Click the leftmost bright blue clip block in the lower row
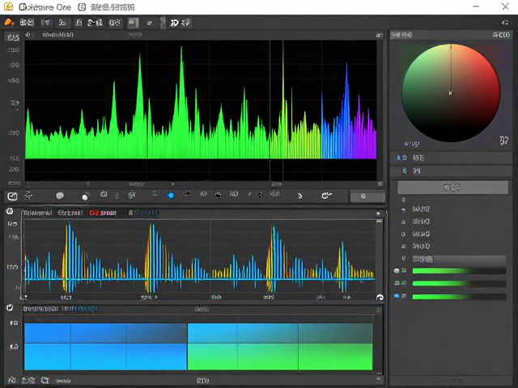Image resolution: width=518 pixels, height=388 pixels. pos(47,356)
